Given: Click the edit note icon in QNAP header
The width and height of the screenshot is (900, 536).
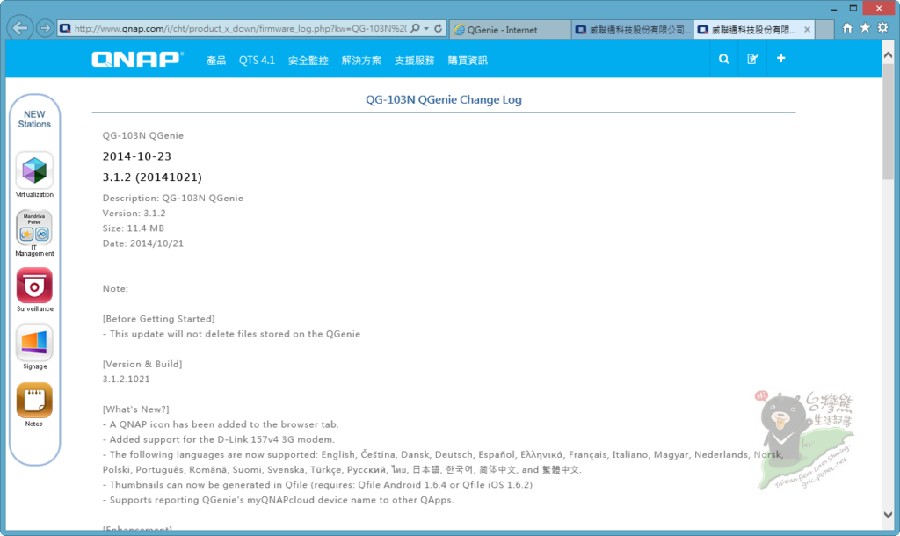Looking at the screenshot, I should point(752,59).
